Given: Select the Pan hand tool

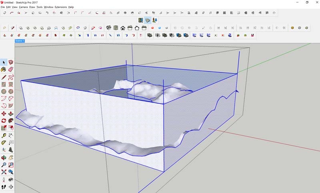Looking at the screenshot, I should [11, 158].
